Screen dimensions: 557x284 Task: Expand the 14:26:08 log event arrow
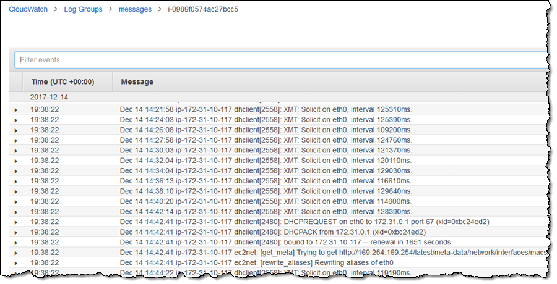point(15,130)
